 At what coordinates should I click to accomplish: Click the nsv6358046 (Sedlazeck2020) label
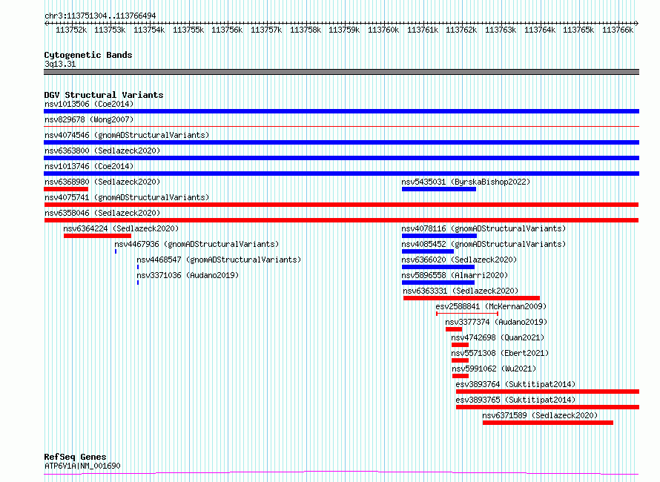102,213
